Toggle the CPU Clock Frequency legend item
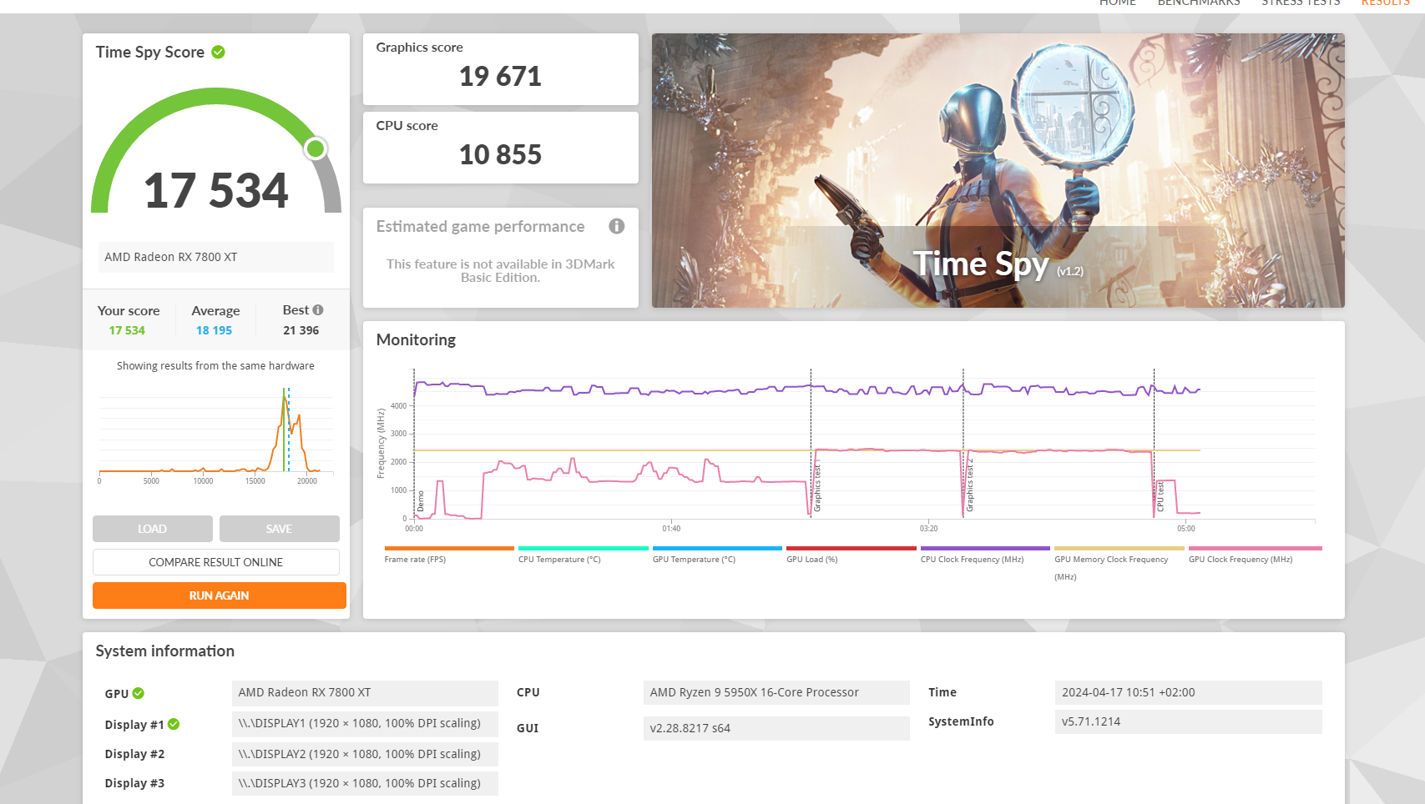1425x804 pixels. tap(985, 555)
